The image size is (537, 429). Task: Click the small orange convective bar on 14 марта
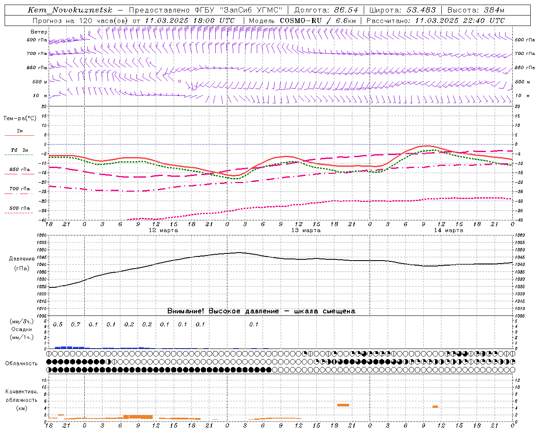[435, 406]
